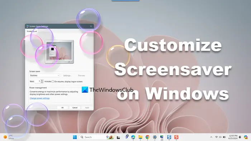Open the Settings gear in the taskbar
251x141 pixels.
coord(155,137)
